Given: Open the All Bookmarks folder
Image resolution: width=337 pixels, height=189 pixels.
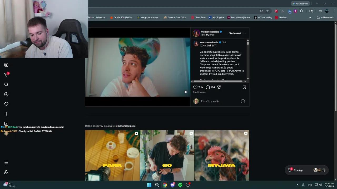Looking at the screenshot, I should (x=326, y=18).
